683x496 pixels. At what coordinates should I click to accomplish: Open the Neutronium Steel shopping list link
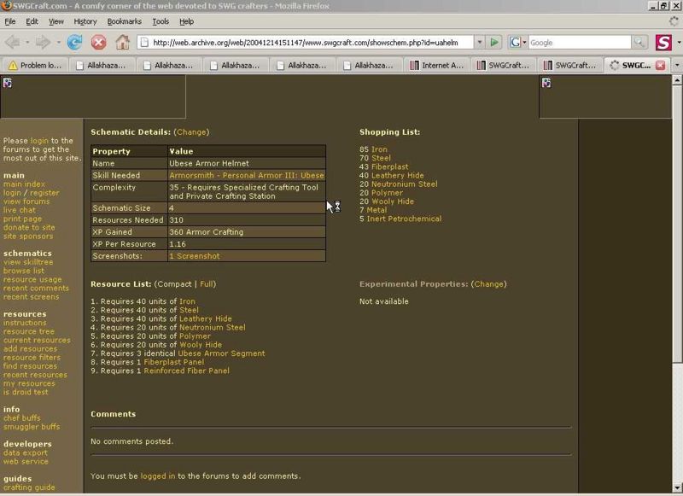coord(404,184)
